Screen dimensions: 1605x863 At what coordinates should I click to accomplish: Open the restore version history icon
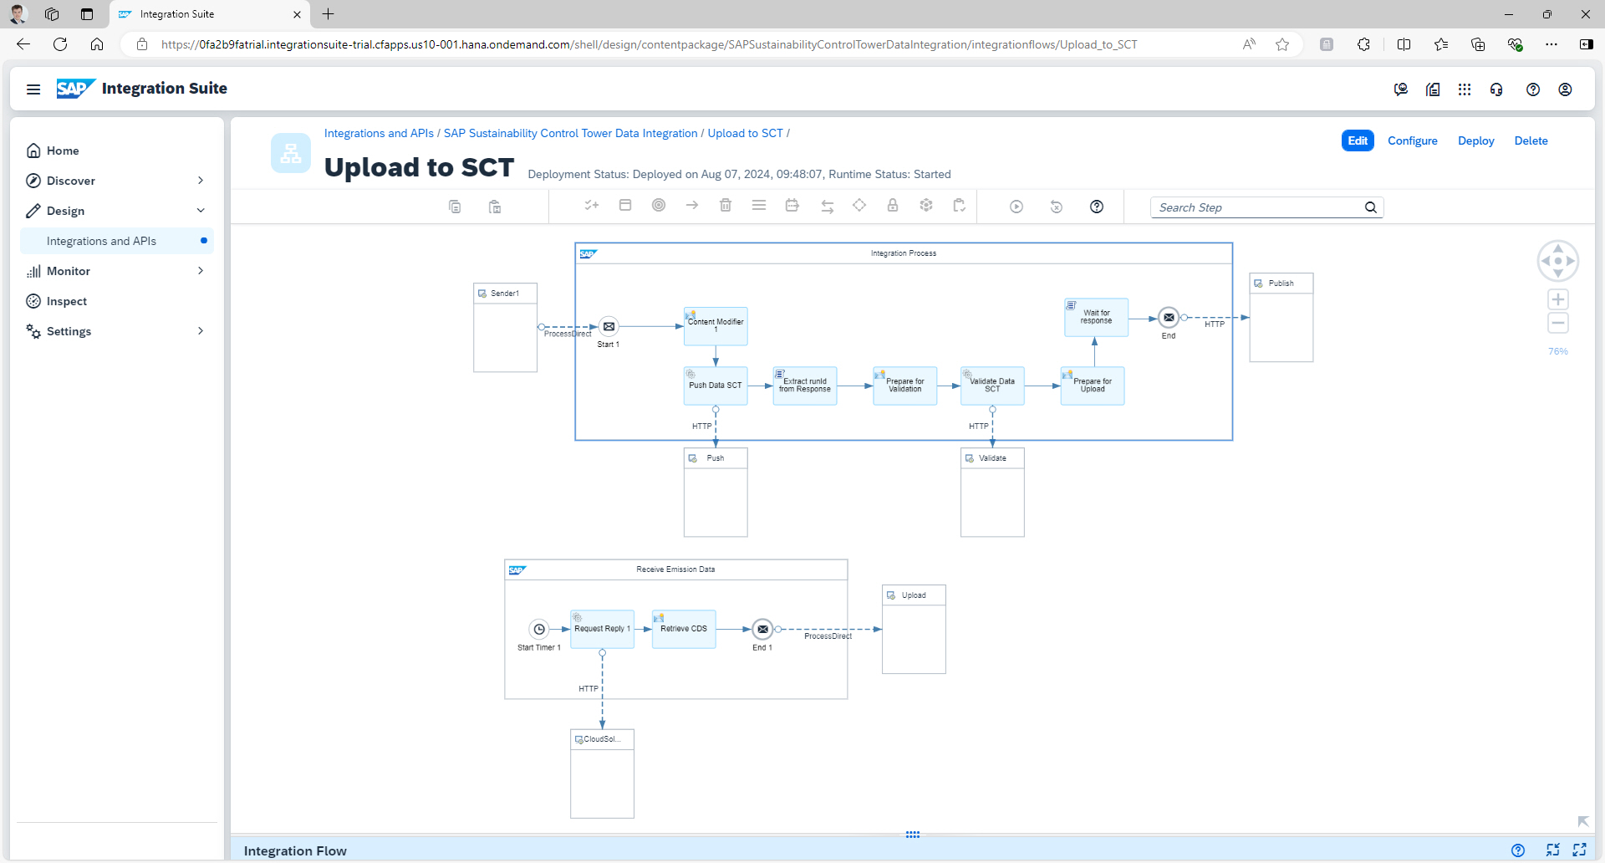(1056, 206)
